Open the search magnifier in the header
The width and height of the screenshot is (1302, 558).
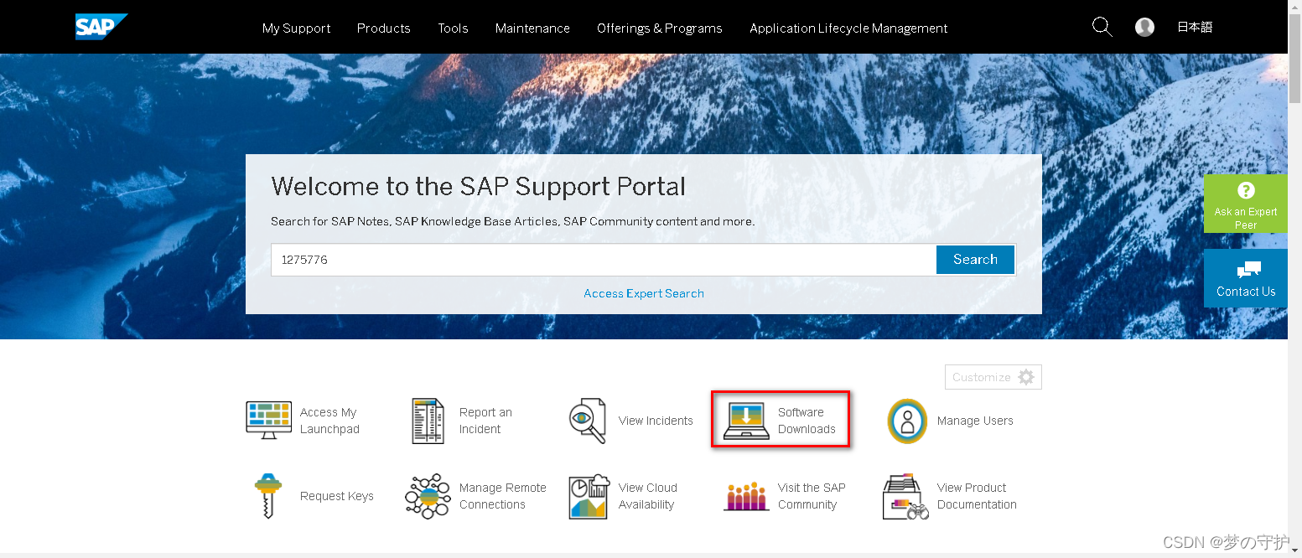(x=1102, y=27)
